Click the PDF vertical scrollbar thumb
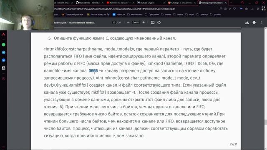267x150 pixels. click(266, 122)
